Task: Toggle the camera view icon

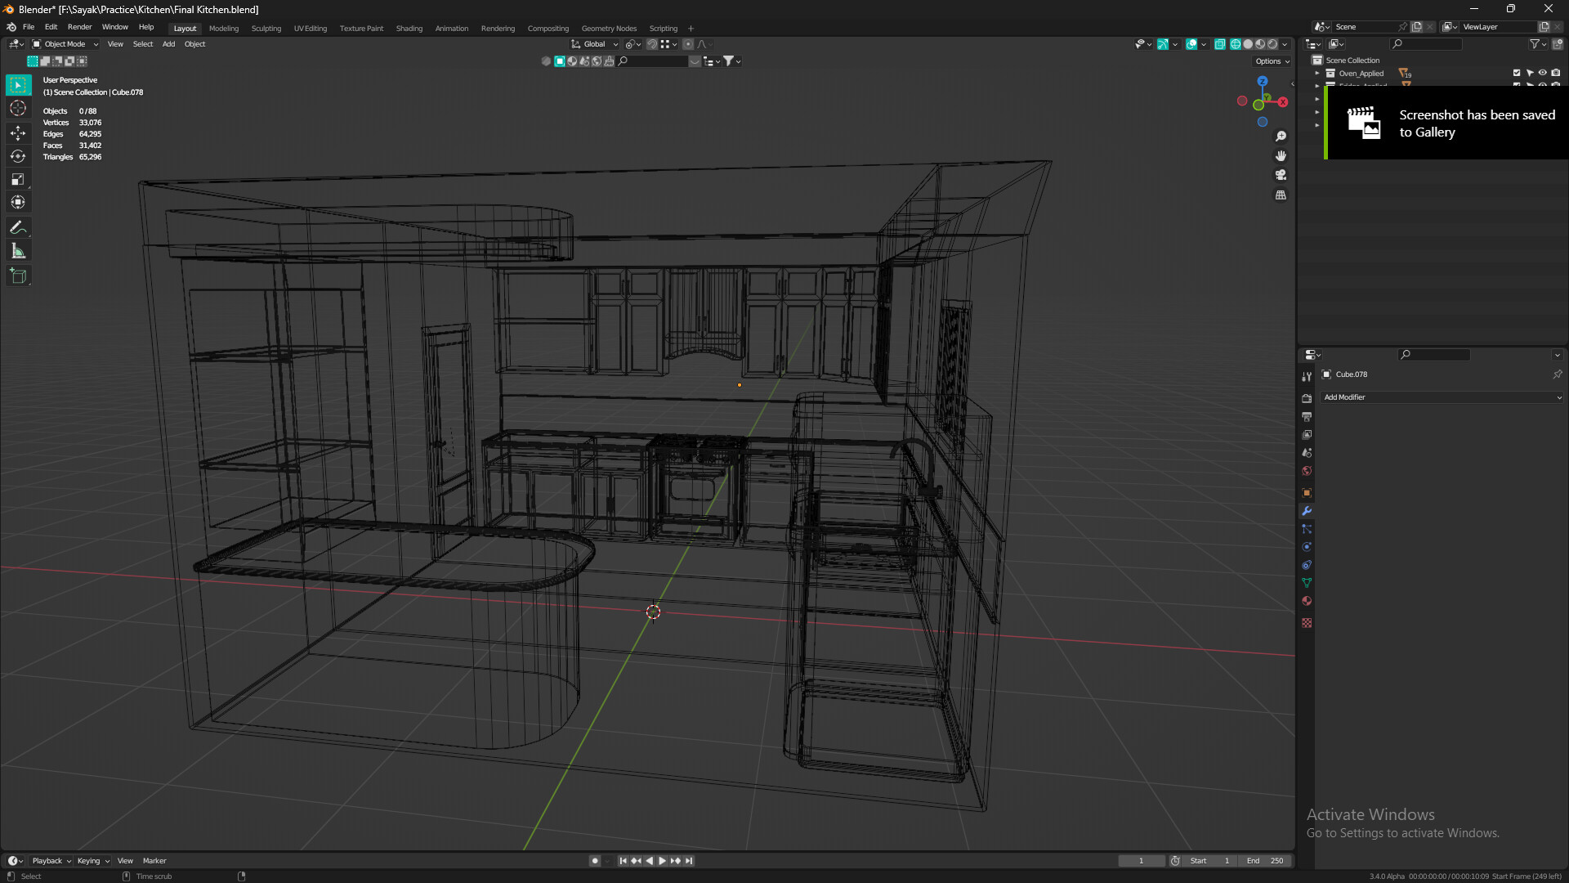Action: point(1281,175)
